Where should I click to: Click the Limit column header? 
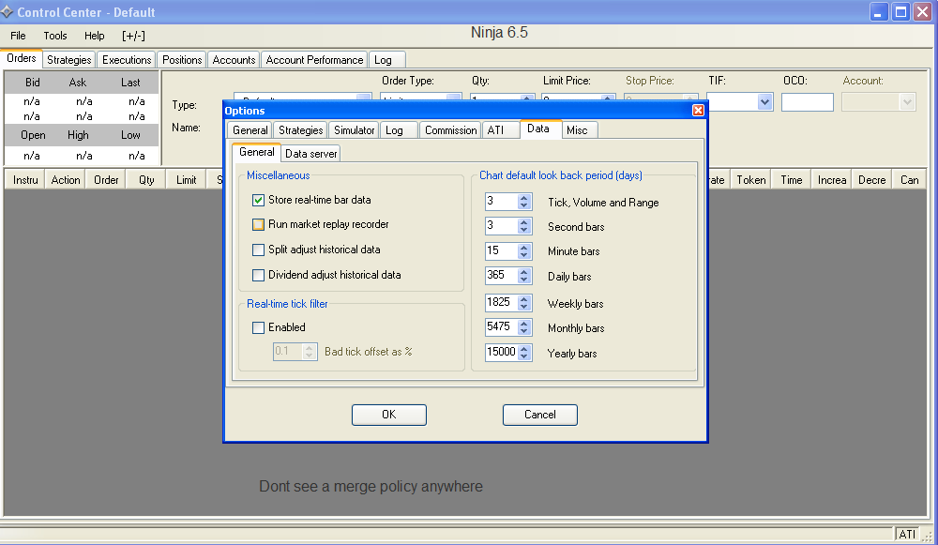(x=186, y=179)
